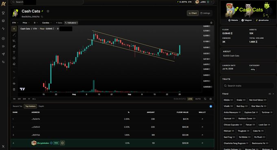Set chart range to 1Y
This screenshot has width=277, height=150.
pos(29,99)
